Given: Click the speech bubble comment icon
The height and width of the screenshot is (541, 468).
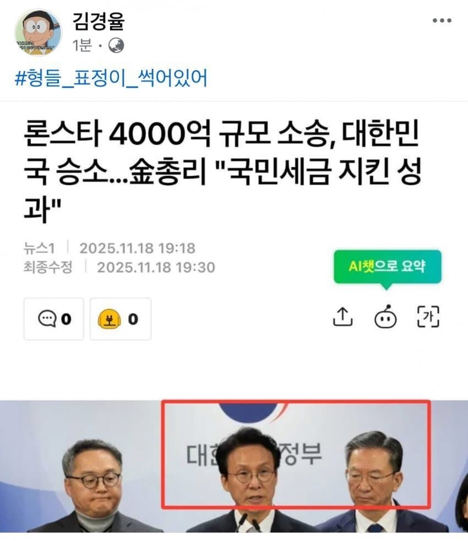Looking at the screenshot, I should pyautogui.click(x=47, y=318).
